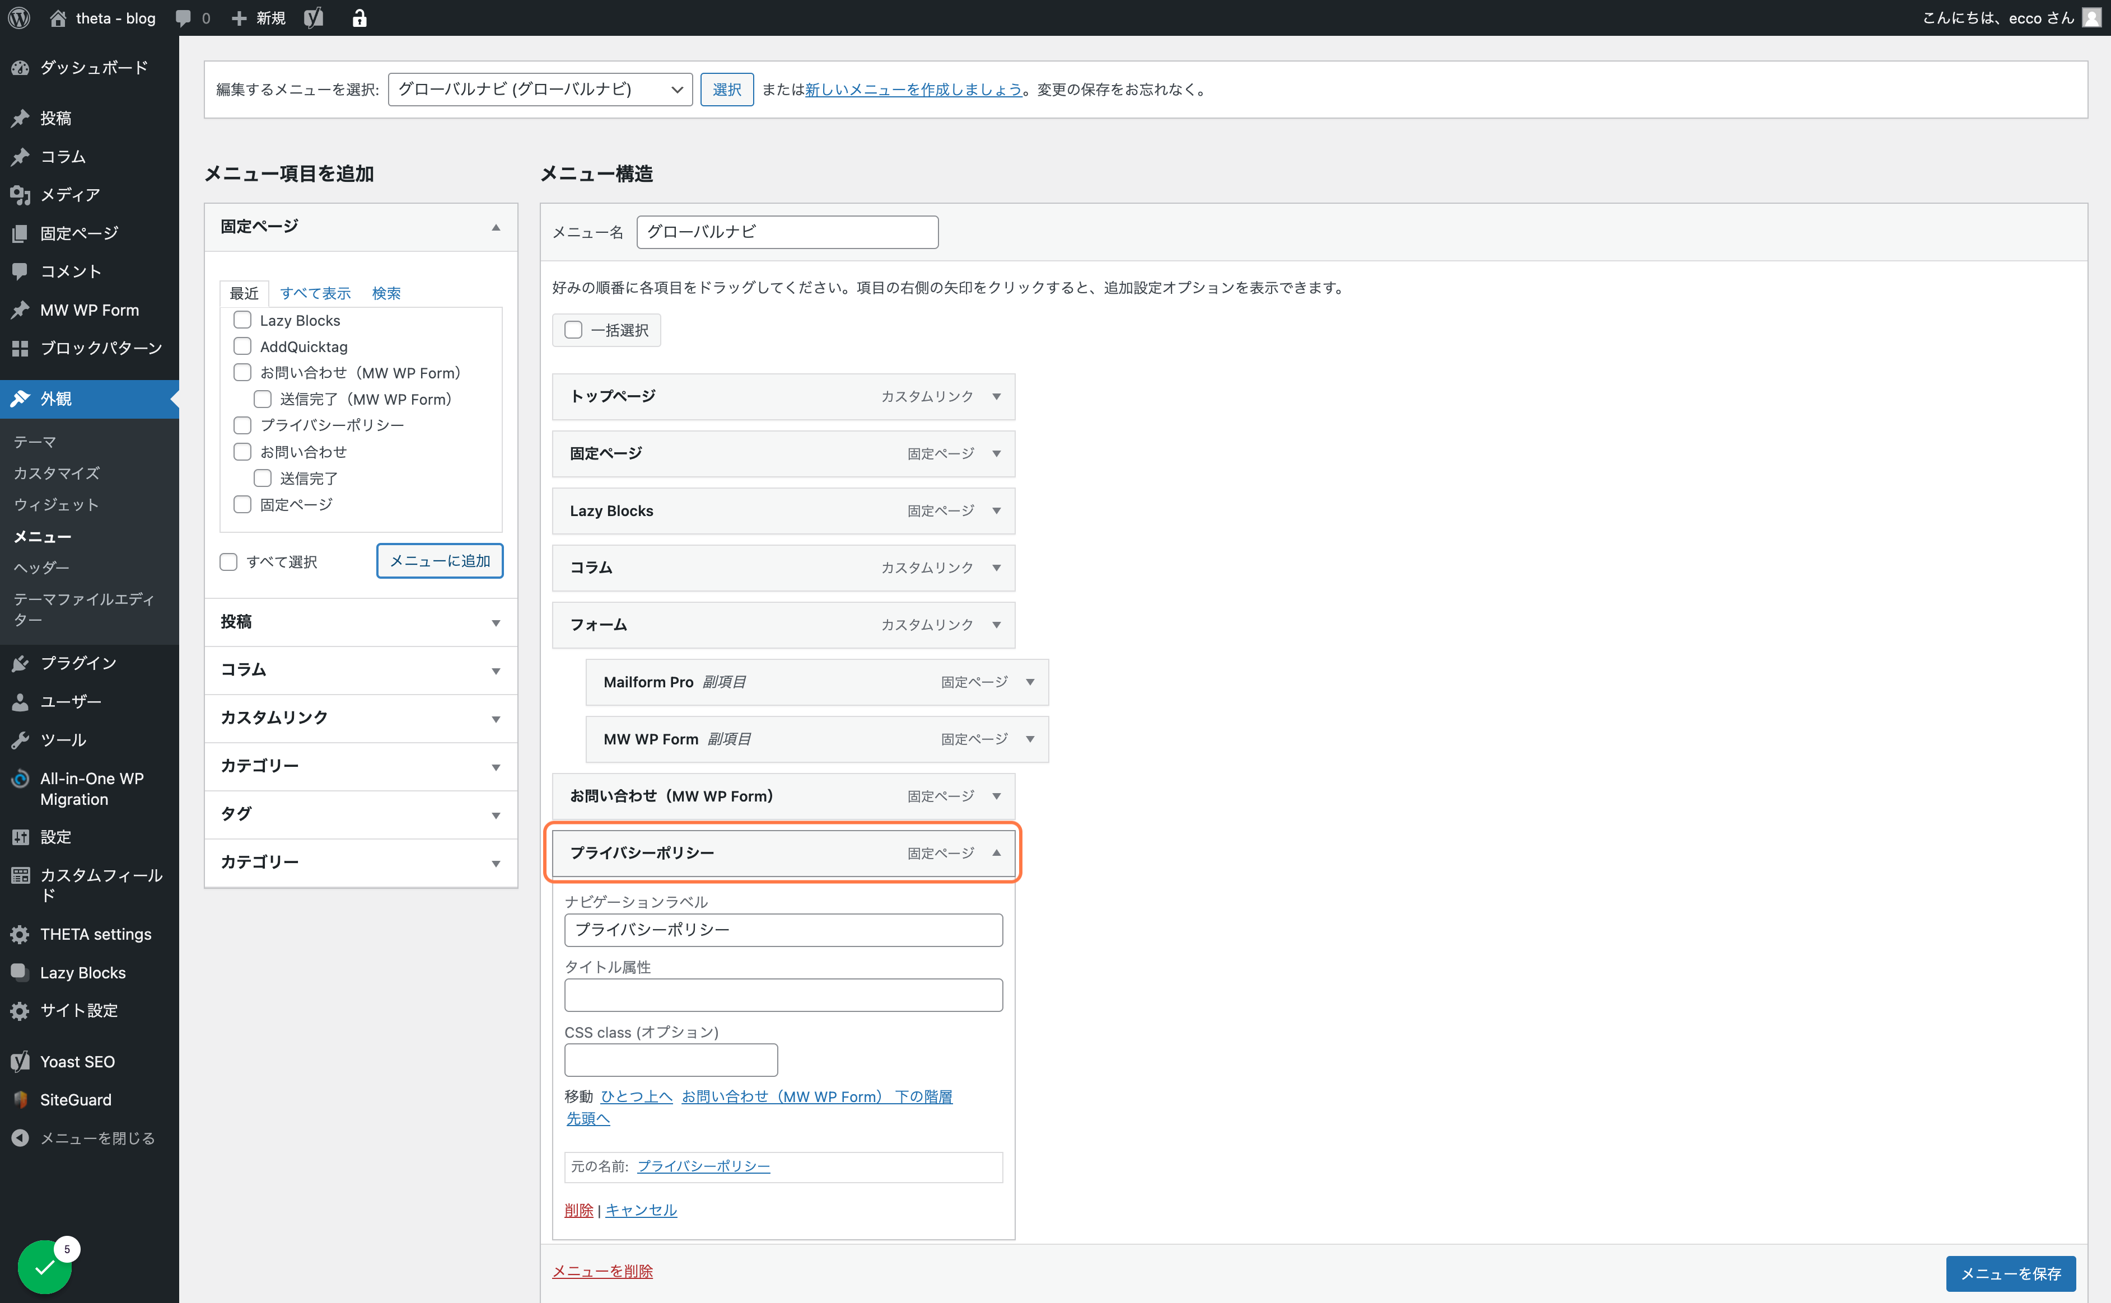Check plain 送信完了 checkbox

pyautogui.click(x=262, y=479)
